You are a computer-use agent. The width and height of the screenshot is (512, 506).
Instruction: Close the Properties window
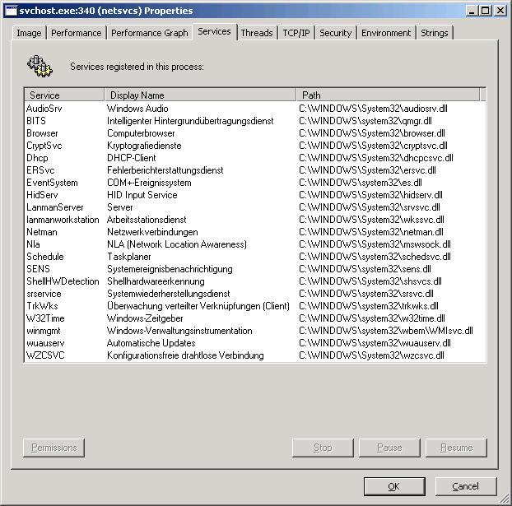point(500,11)
